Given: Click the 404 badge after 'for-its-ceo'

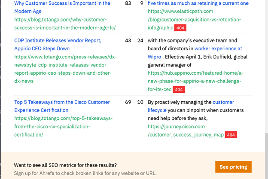Looking at the screenshot, I should pos(179,90).
